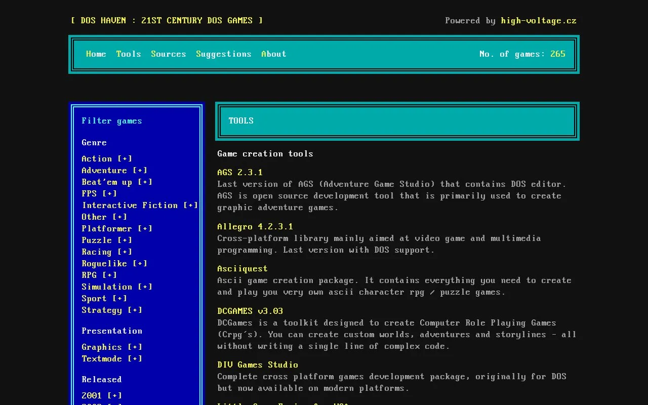Filter by Other genre link

click(x=94, y=217)
